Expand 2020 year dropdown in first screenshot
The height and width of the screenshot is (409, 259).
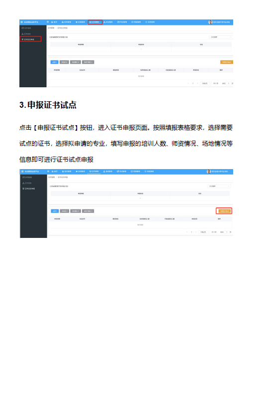pyautogui.click(x=220, y=37)
